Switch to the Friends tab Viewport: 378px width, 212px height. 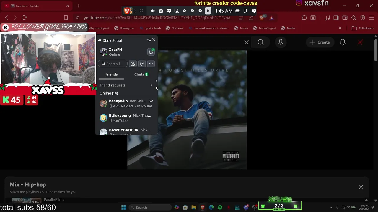point(112,74)
